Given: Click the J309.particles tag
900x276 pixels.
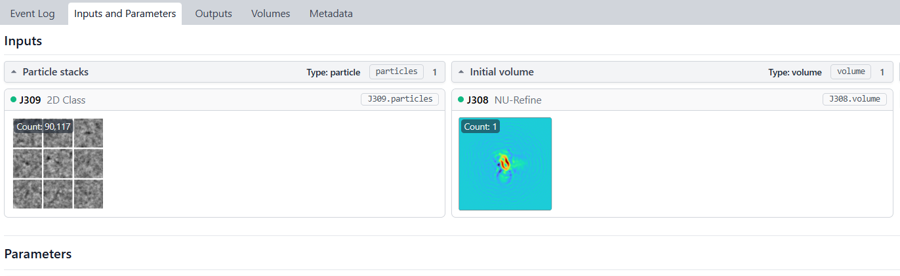Looking at the screenshot, I should pos(399,99).
